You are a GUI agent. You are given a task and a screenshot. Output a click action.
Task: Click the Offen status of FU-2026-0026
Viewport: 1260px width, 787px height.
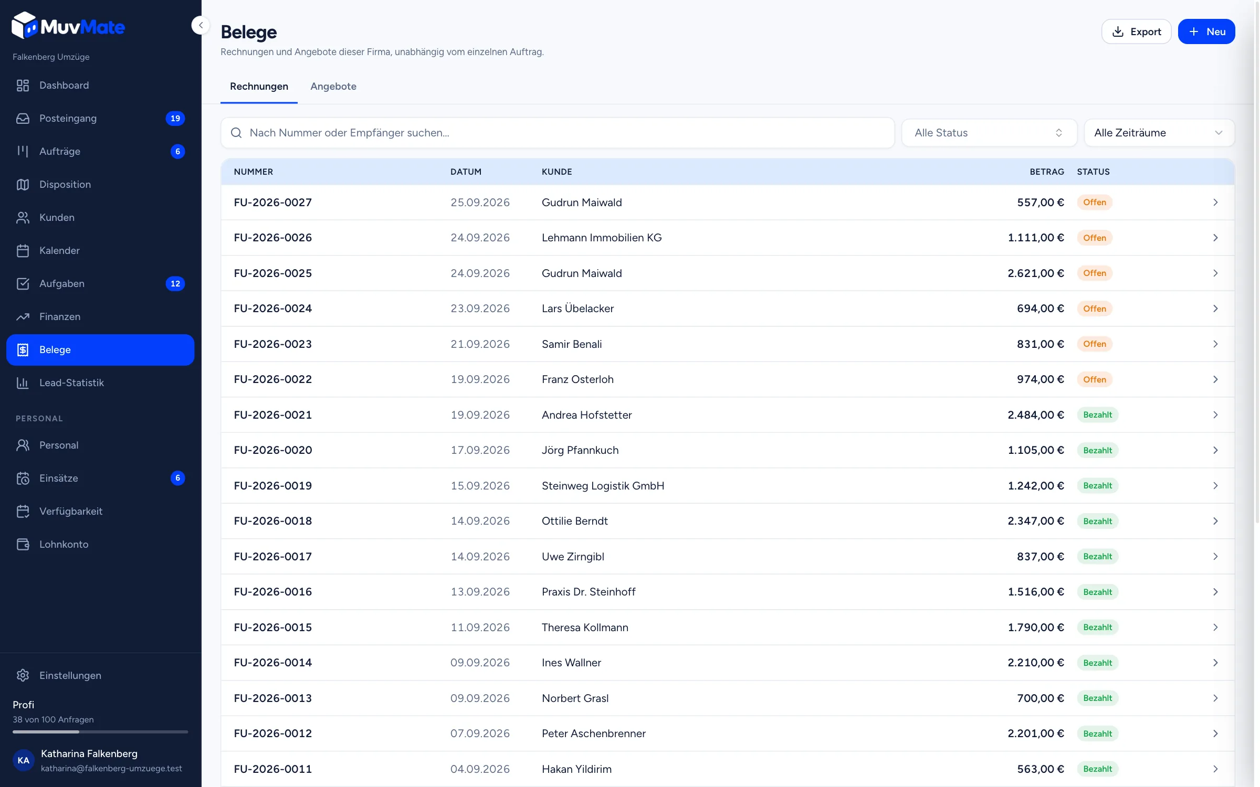tap(1095, 238)
